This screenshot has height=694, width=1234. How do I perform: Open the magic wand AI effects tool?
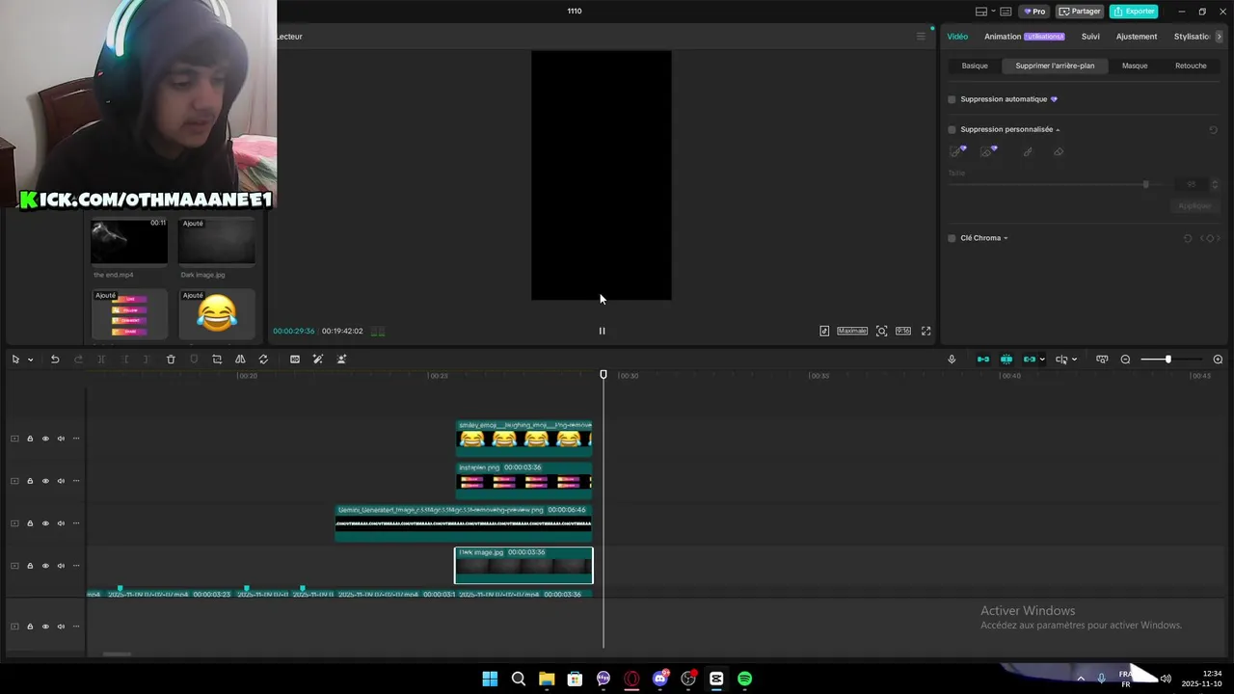pos(318,360)
